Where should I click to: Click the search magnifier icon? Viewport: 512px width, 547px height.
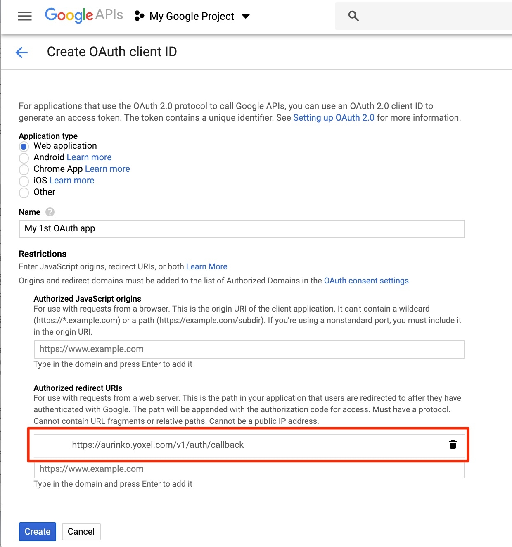(x=353, y=16)
